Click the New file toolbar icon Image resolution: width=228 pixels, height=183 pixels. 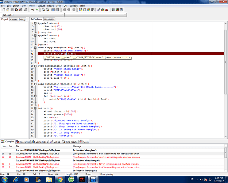(3, 10)
